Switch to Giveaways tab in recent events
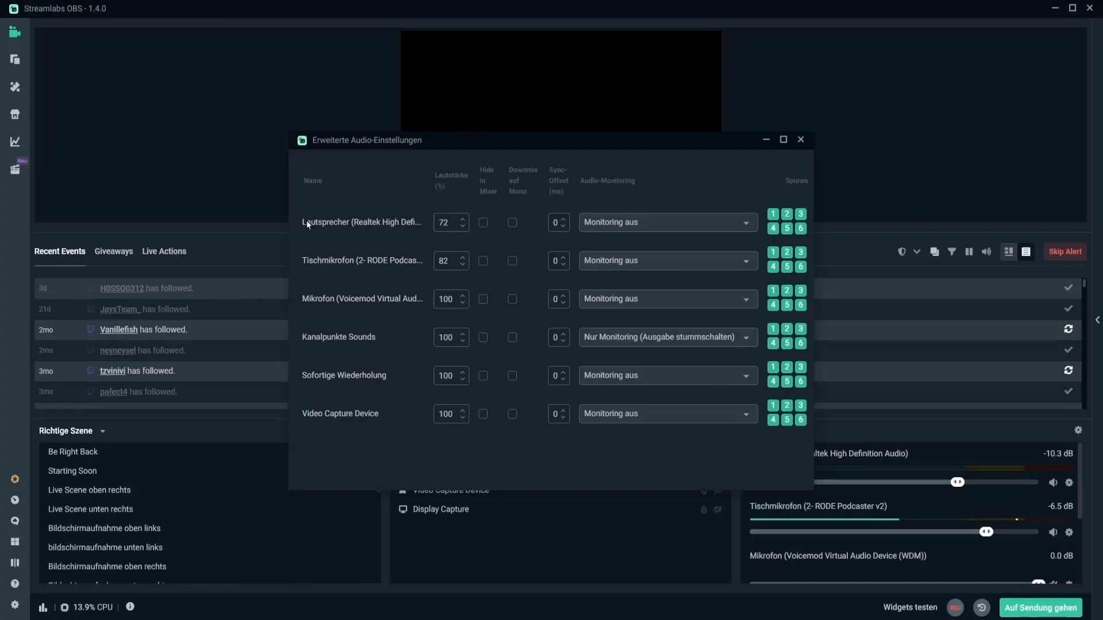The width and height of the screenshot is (1103, 620). pyautogui.click(x=114, y=251)
